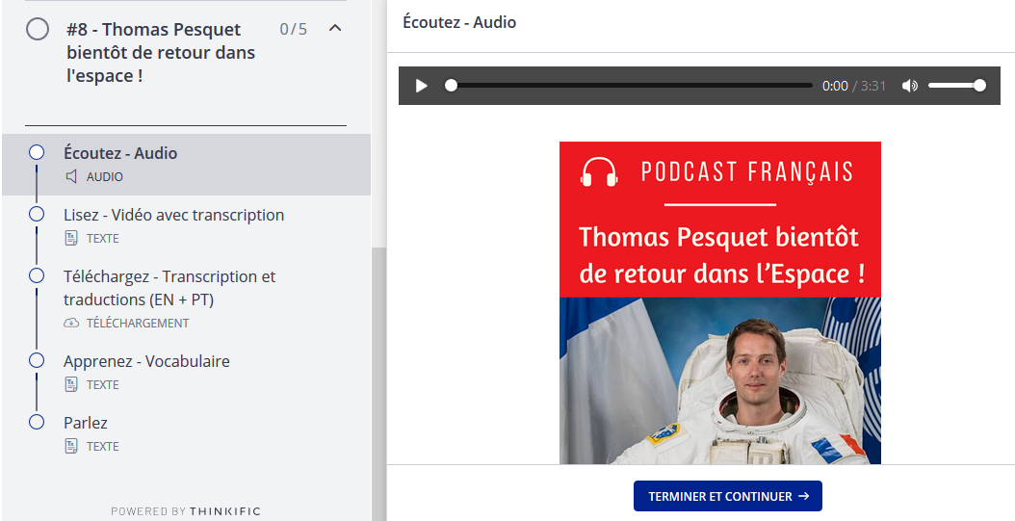Click the audio speaker icon under Écoutez
The image size is (1015, 521).
[x=71, y=176]
